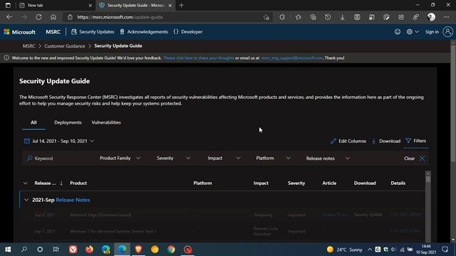
Task: Click the user account icon
Action: click(448, 31)
